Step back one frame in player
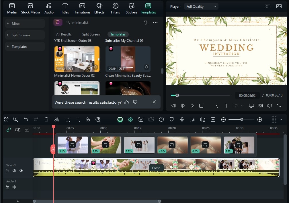The width and height of the screenshot is (289, 203). 173,106
